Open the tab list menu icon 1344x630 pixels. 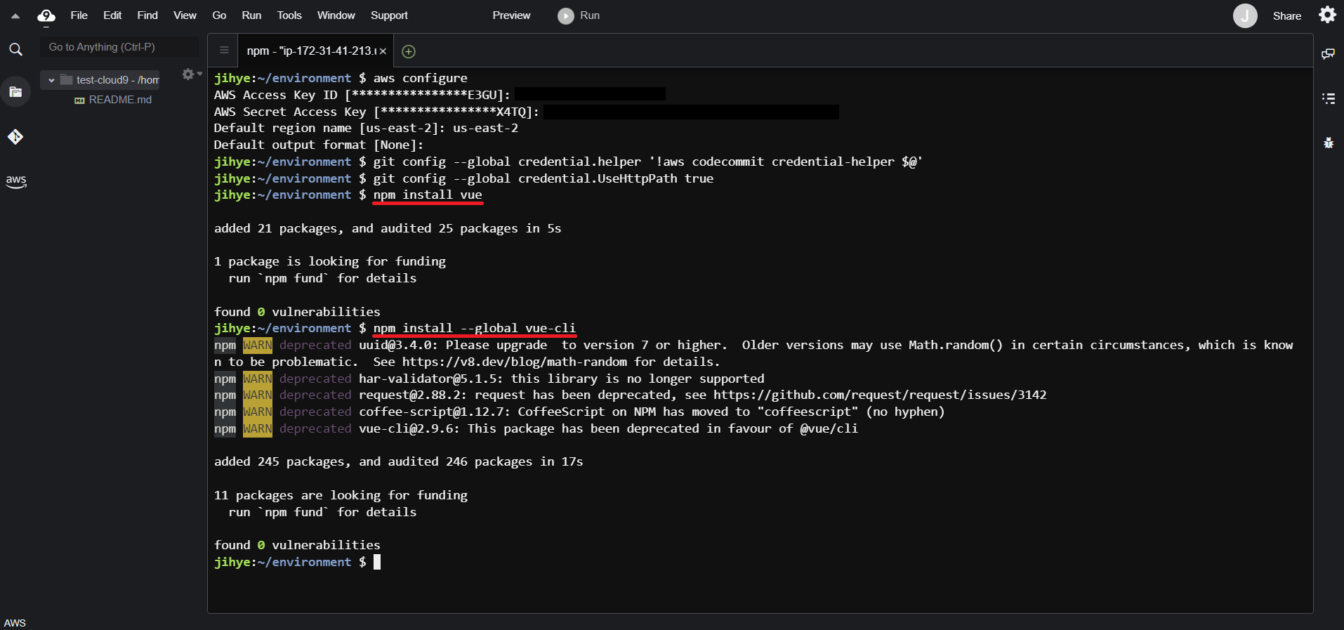(224, 51)
